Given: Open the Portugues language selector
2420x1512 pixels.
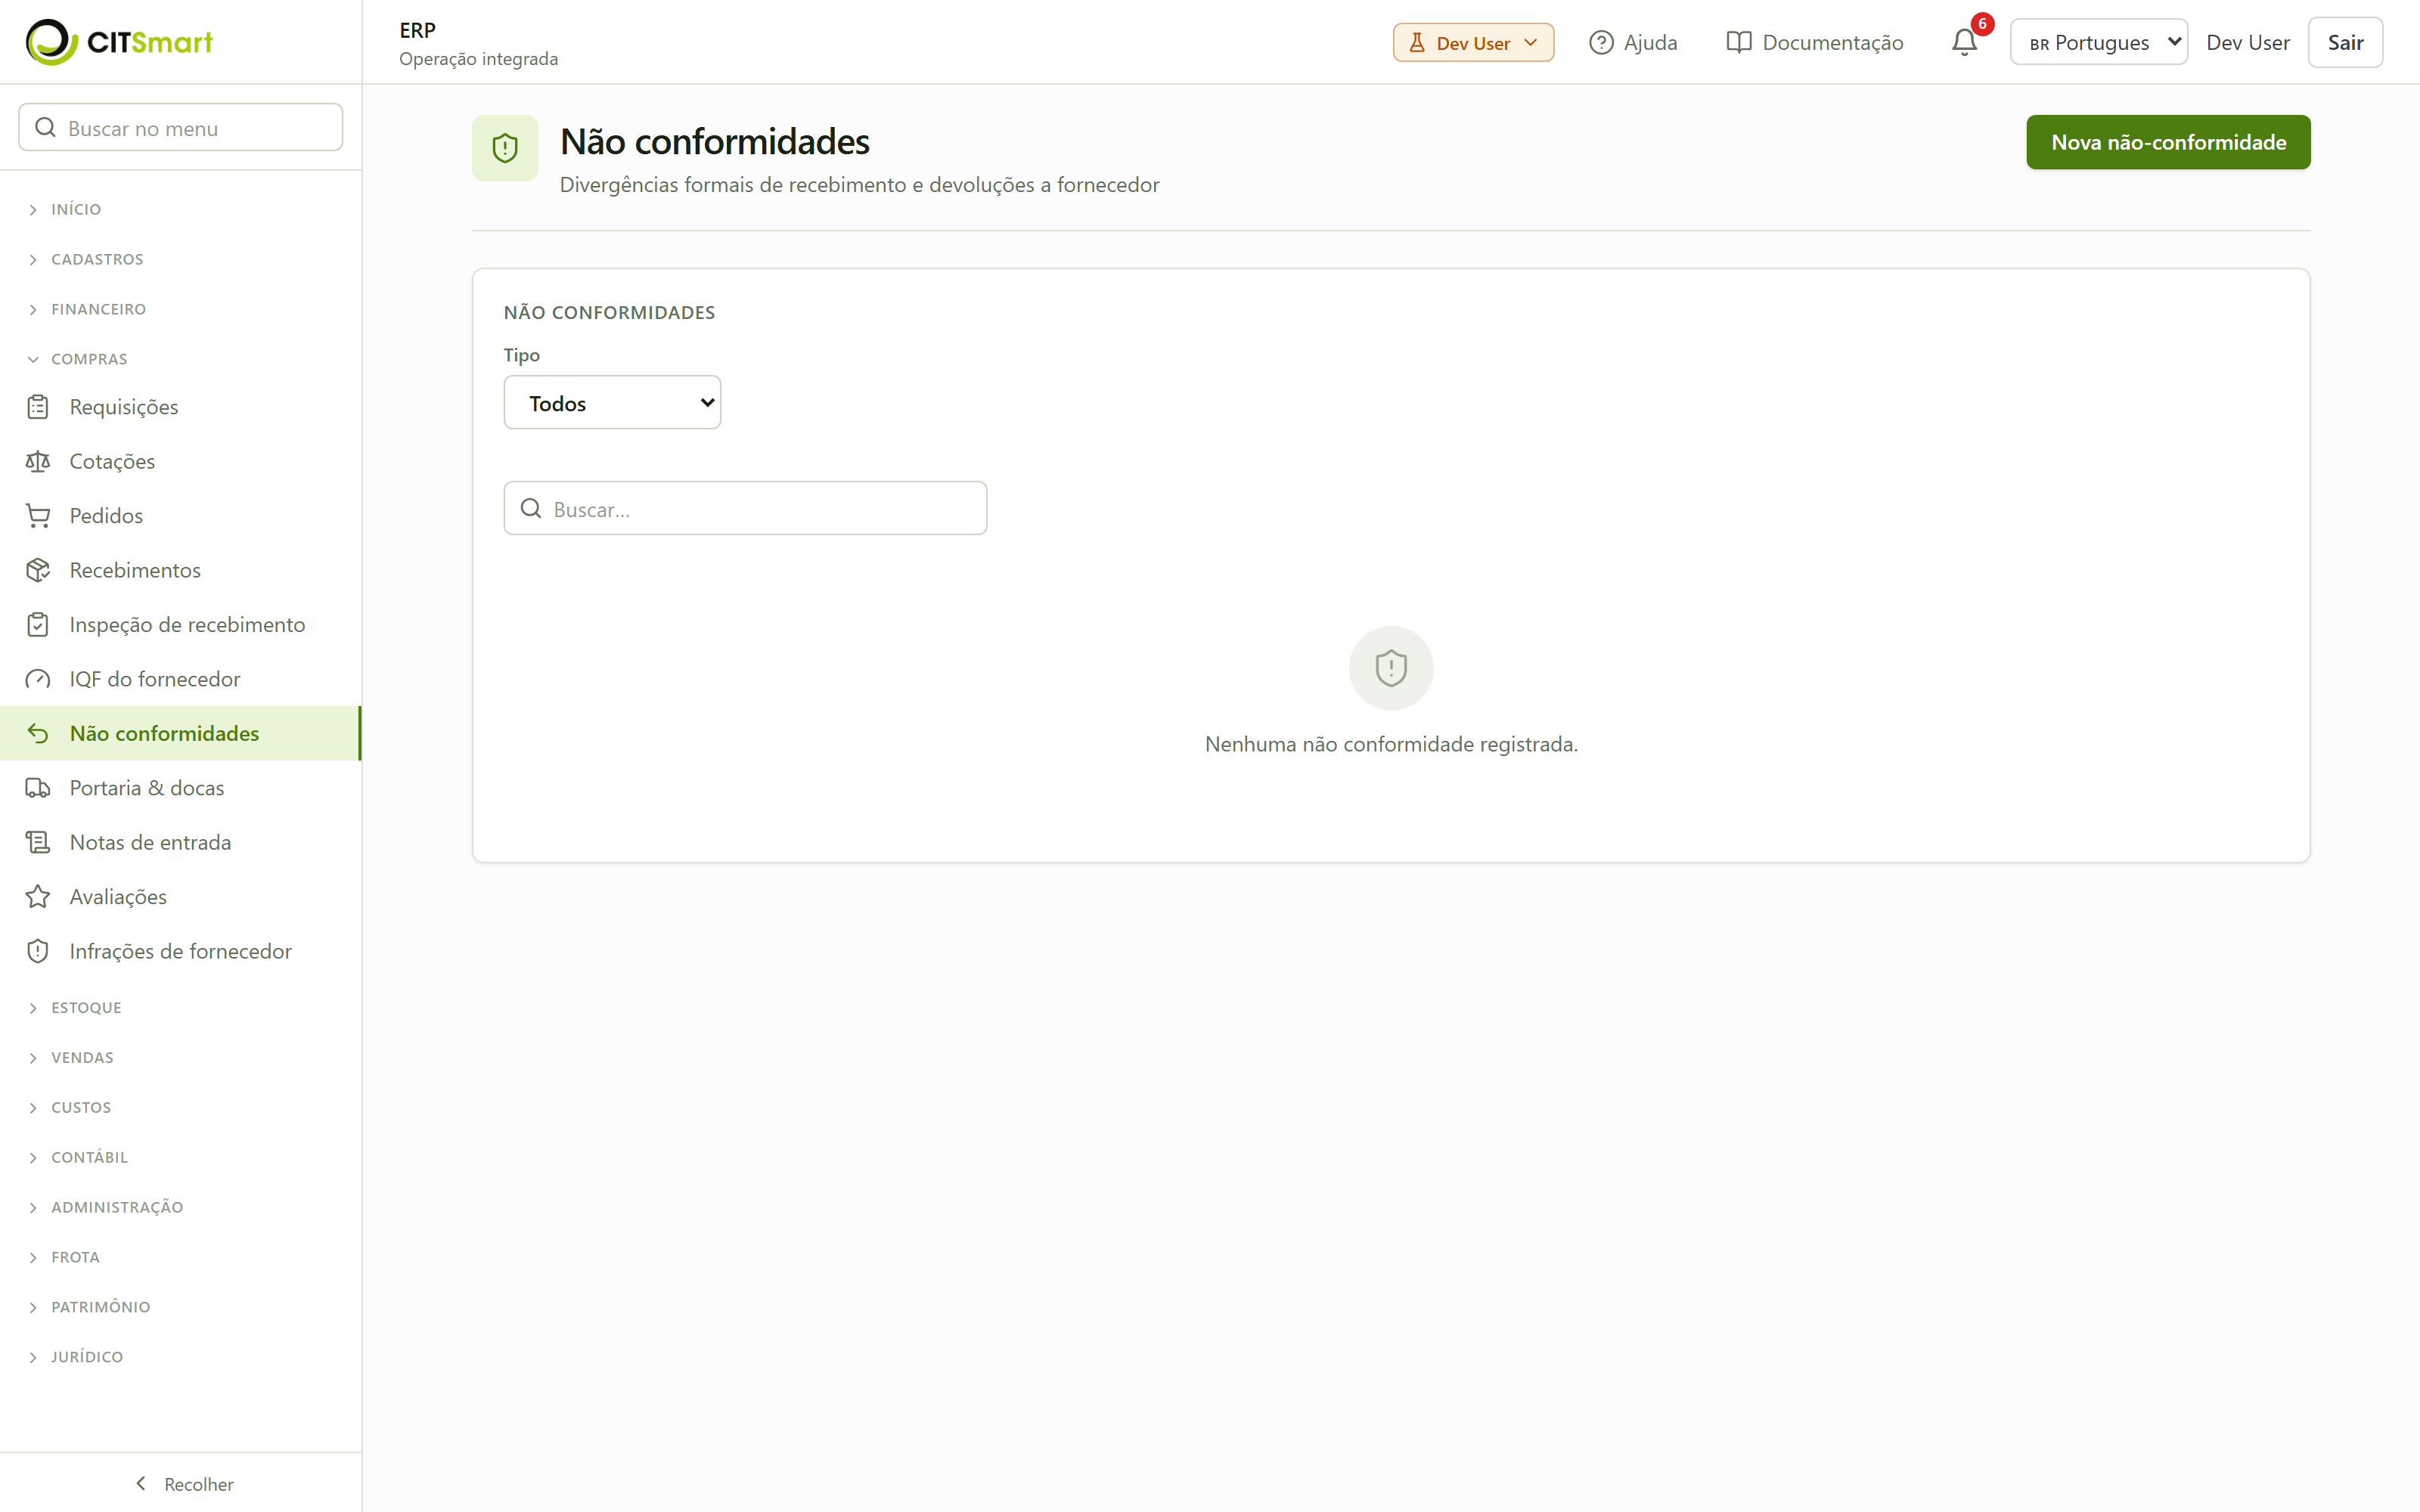Looking at the screenshot, I should [2098, 42].
